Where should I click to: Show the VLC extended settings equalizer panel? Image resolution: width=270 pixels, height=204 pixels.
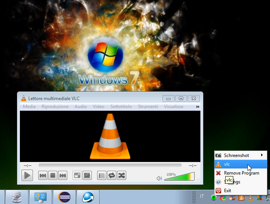tap(87, 175)
